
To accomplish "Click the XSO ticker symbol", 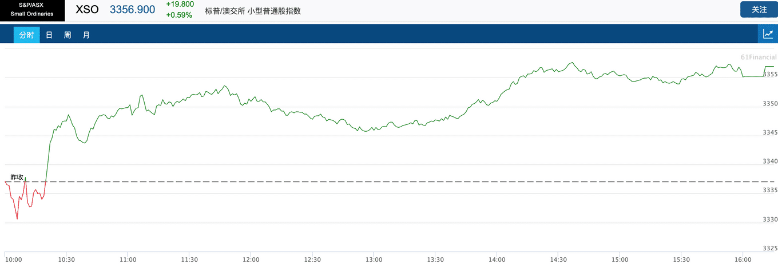I will (x=87, y=10).
